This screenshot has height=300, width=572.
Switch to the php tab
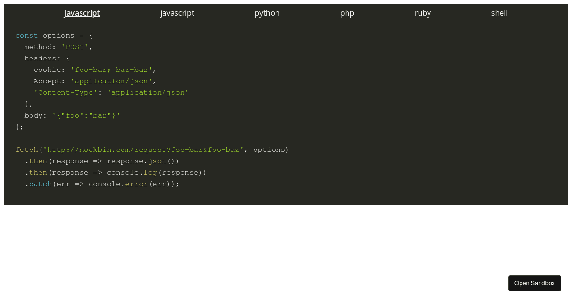click(x=347, y=13)
